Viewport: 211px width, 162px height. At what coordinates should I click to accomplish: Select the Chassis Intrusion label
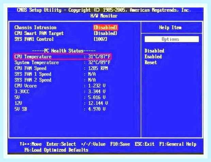(x=35, y=28)
